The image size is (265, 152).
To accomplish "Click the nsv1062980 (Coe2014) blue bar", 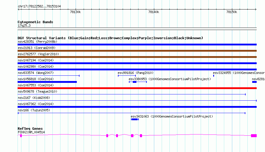I will pos(137,69).
